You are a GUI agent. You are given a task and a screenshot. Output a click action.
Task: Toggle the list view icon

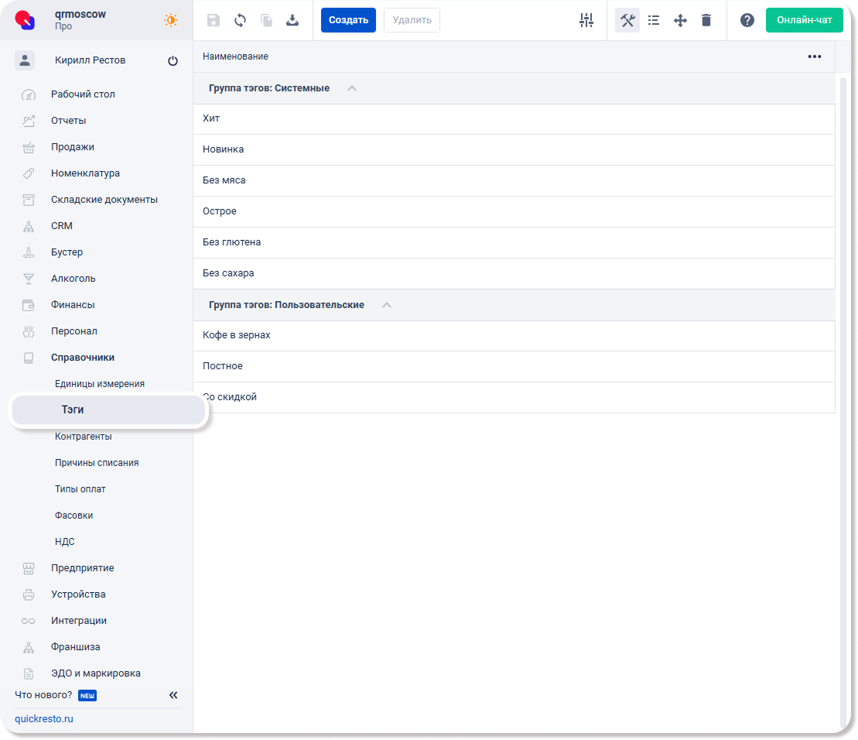click(x=654, y=20)
